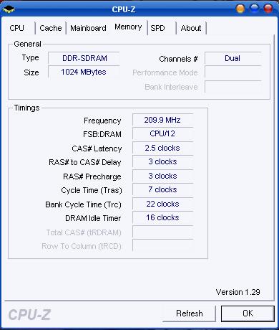Viewport: 279px width, 330px height.
Task: Click the DRAM Idle Timer 16 clocks field
Action: click(x=162, y=217)
